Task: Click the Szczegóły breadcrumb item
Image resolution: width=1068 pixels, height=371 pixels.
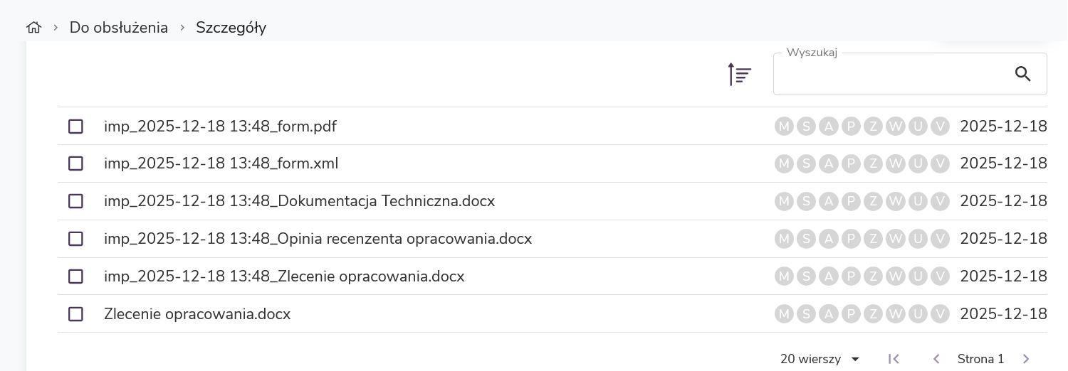Action: tap(231, 28)
